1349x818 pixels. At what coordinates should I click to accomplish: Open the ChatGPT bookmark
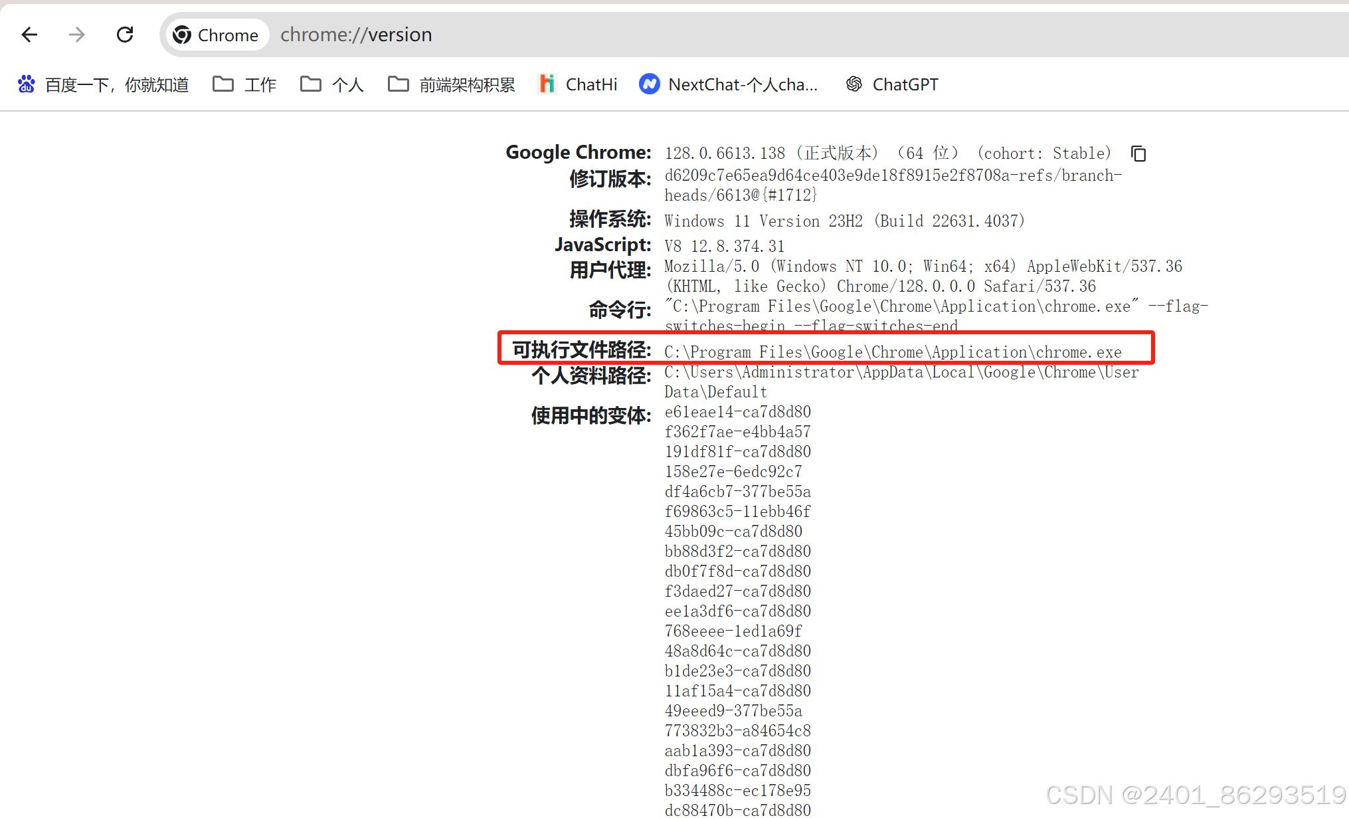tap(892, 84)
